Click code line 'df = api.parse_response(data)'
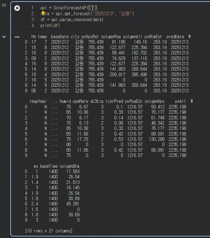This screenshot has height=238, width=210. [72, 20]
